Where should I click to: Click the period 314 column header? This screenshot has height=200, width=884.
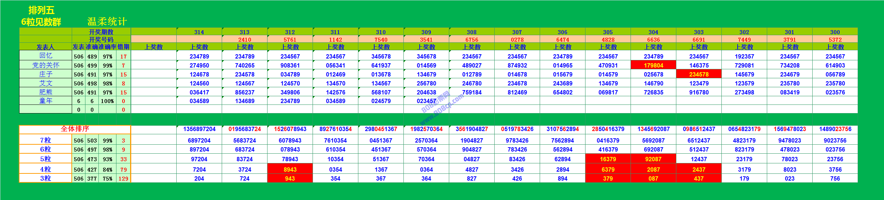click(199, 32)
